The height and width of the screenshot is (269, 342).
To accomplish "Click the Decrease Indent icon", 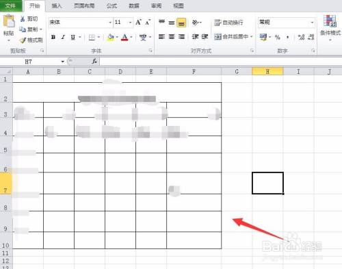I will [195, 36].
